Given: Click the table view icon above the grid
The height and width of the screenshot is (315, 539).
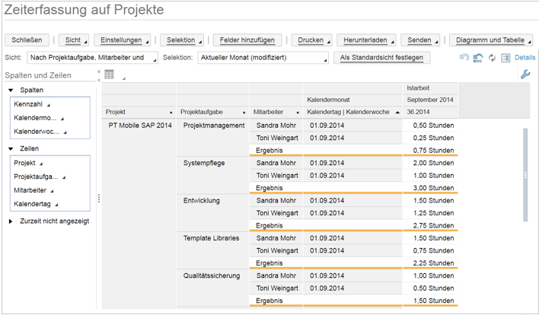Looking at the screenshot, I should click(110, 75).
